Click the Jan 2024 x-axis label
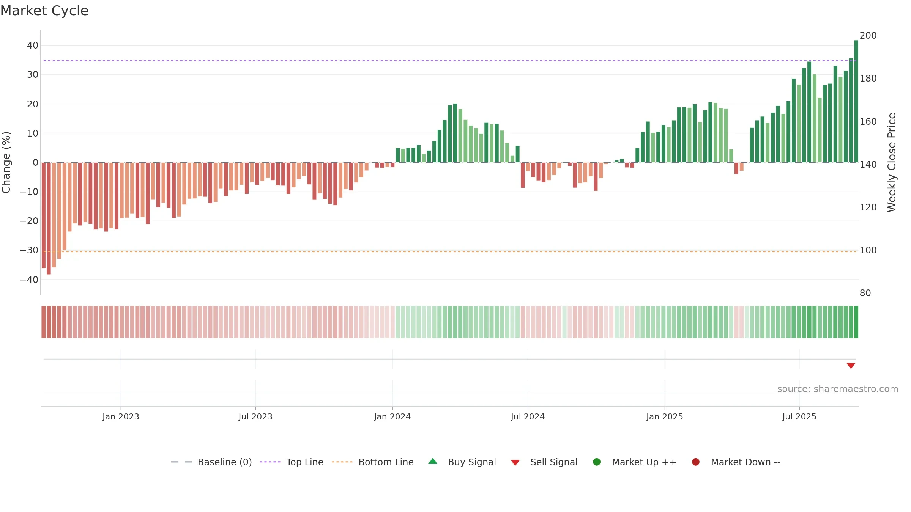The width and height of the screenshot is (911, 512). 392,416
